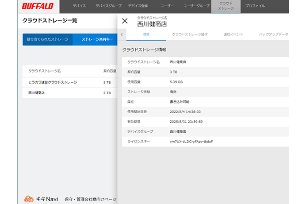Close the cloud storage detail panel
Viewport: 306px width, 204px height.
tap(125, 21)
